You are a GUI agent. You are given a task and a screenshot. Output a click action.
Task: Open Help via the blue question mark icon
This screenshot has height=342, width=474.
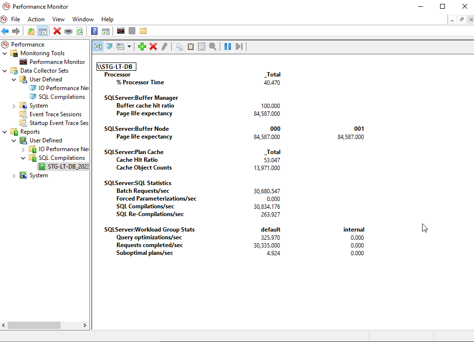(94, 31)
